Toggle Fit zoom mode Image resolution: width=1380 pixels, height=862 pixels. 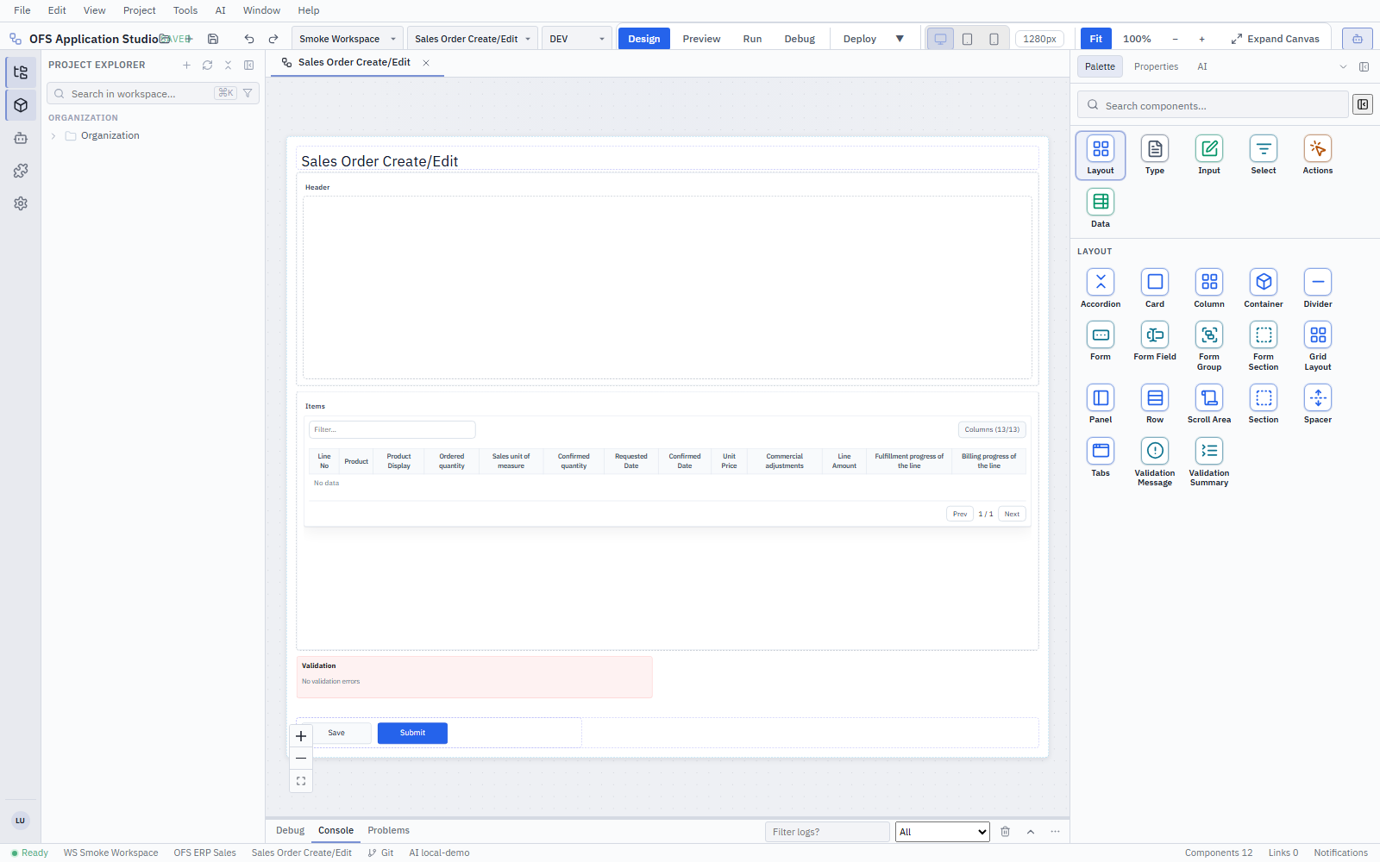coord(1095,39)
